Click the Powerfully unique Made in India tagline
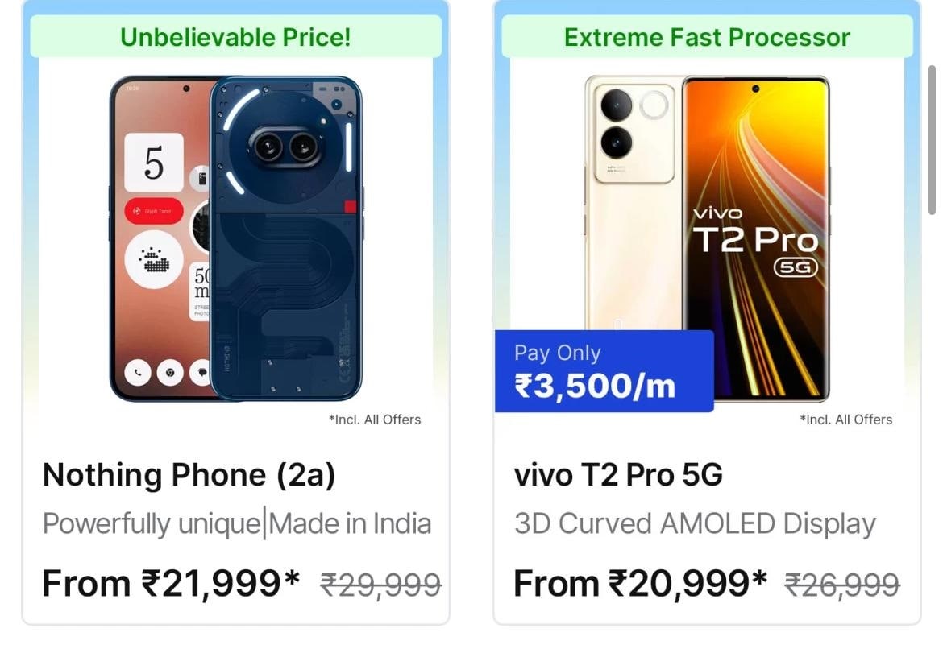943x649 pixels. click(x=237, y=523)
